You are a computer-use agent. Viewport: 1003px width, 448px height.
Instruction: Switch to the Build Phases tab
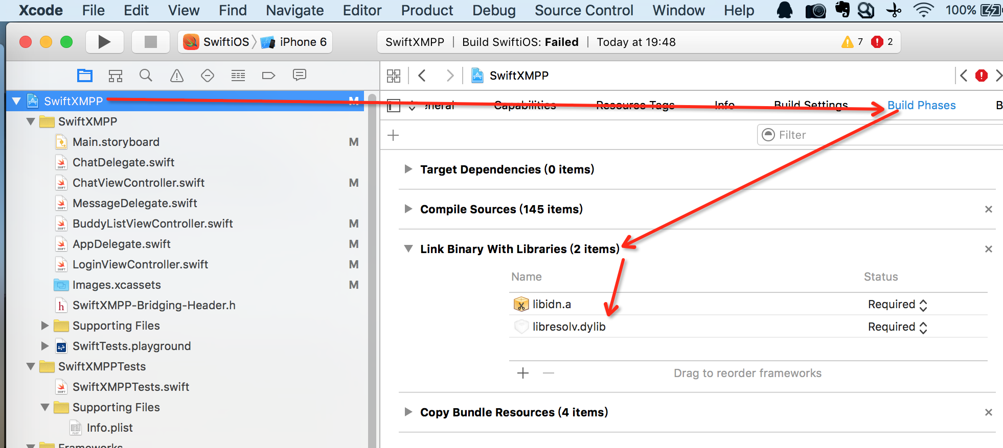coord(921,105)
